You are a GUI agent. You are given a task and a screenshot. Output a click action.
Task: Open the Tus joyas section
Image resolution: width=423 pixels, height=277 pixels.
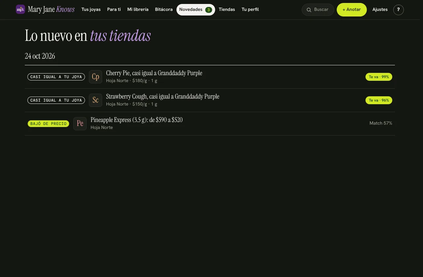91,10
